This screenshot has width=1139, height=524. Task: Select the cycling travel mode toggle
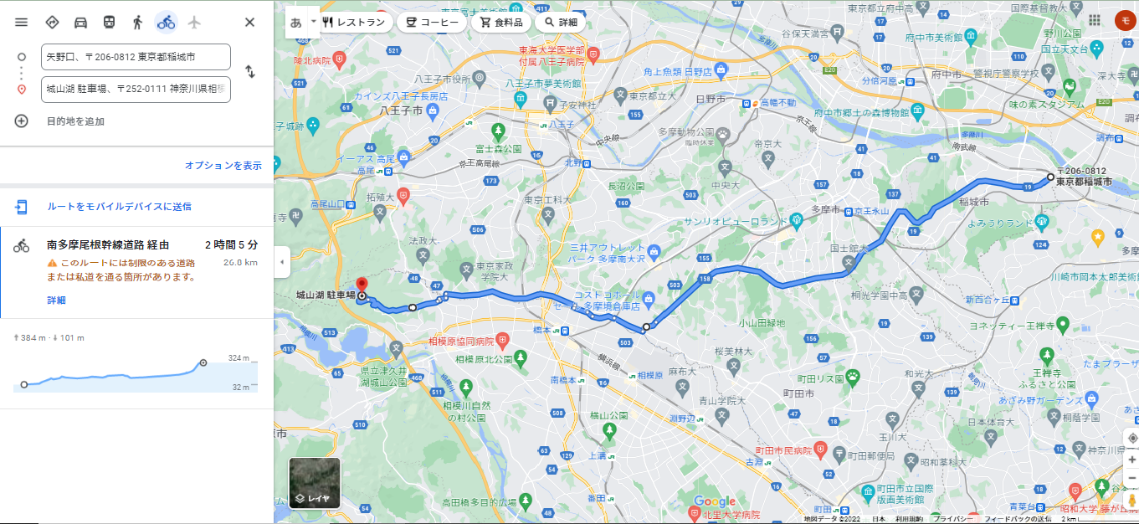click(166, 23)
